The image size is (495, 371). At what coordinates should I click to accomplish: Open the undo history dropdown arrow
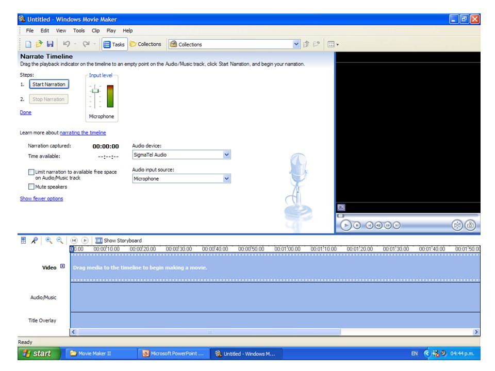75,44
